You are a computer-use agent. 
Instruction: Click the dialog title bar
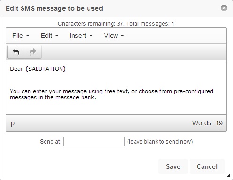[109, 8]
